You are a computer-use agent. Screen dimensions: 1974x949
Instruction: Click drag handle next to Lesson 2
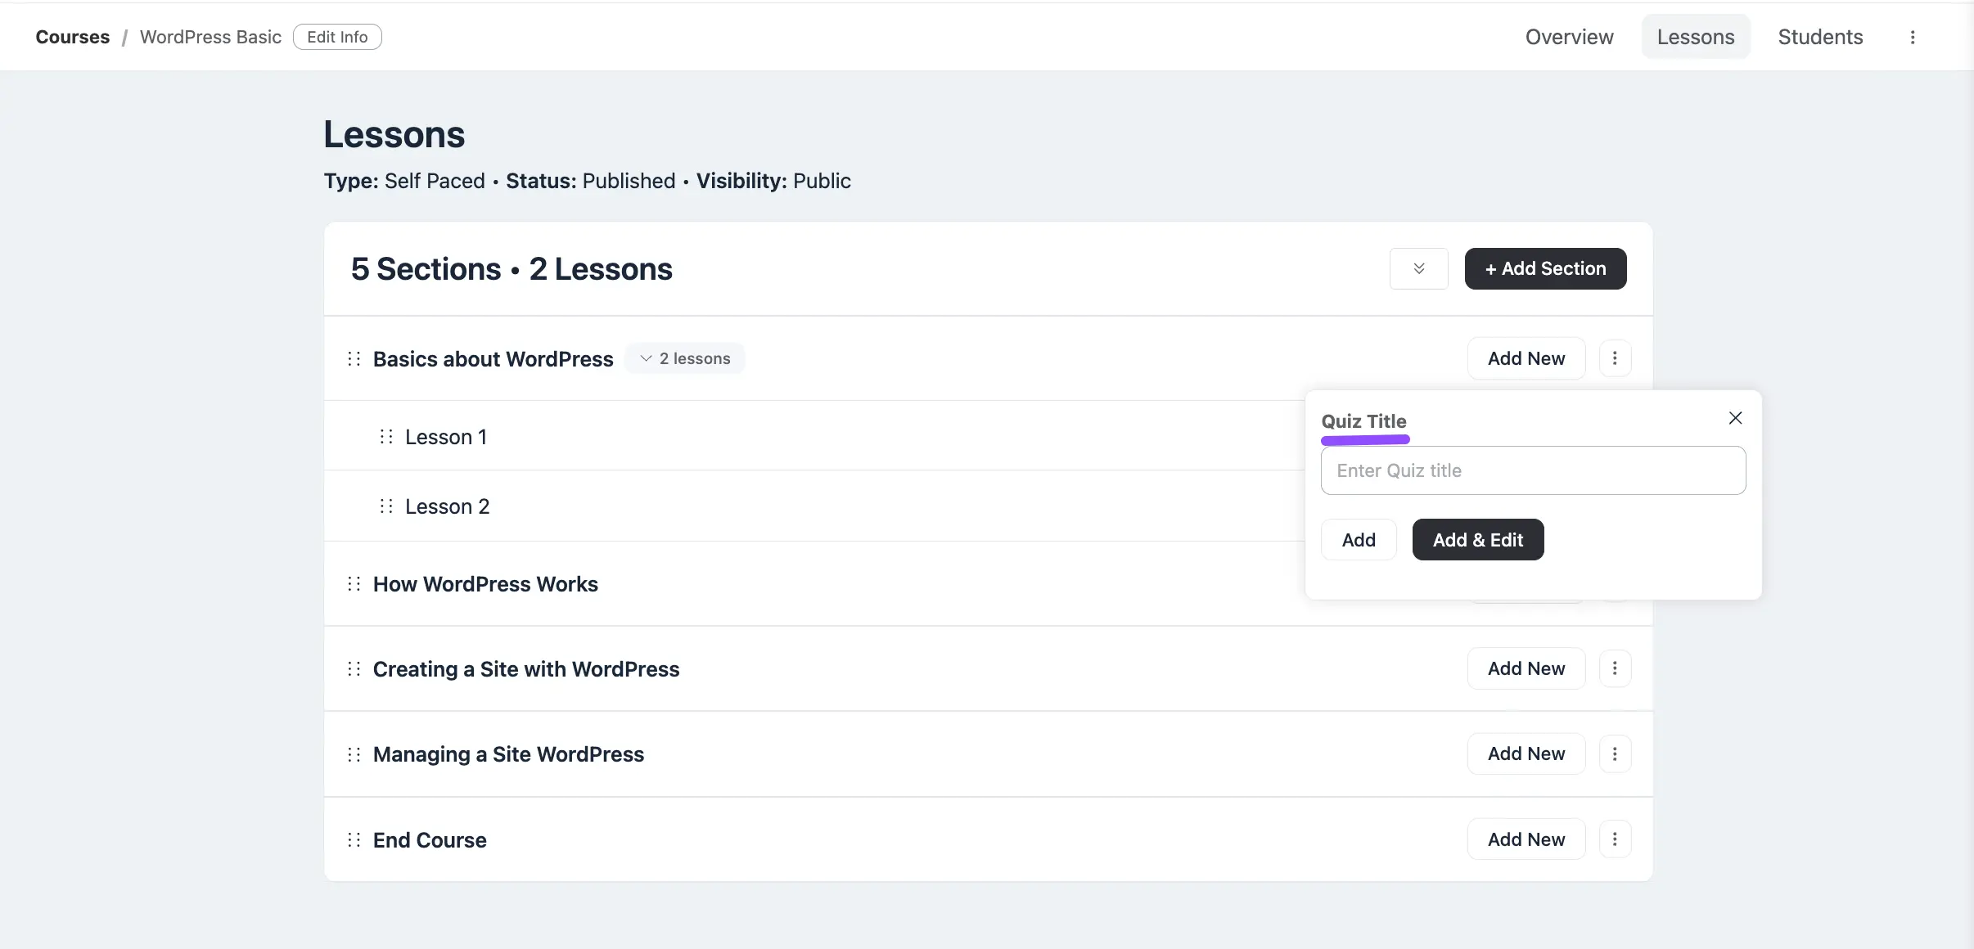[385, 506]
